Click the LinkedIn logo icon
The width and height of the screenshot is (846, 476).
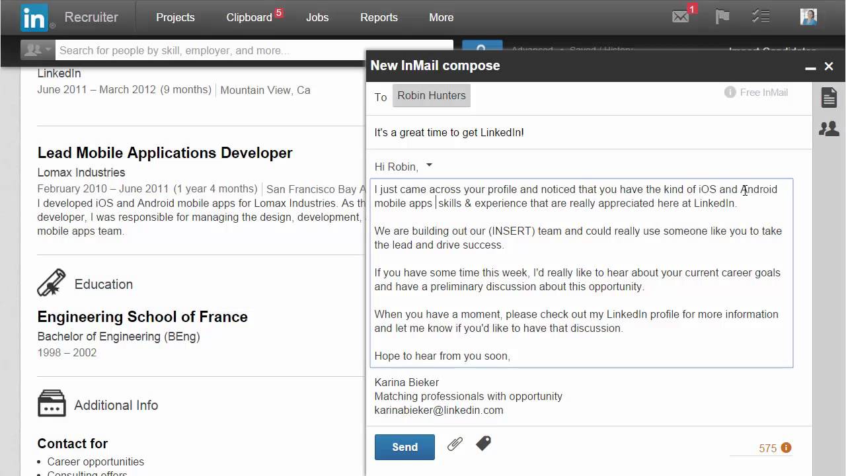coord(34,18)
